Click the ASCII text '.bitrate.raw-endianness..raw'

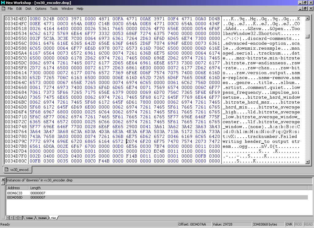tap(261, 63)
